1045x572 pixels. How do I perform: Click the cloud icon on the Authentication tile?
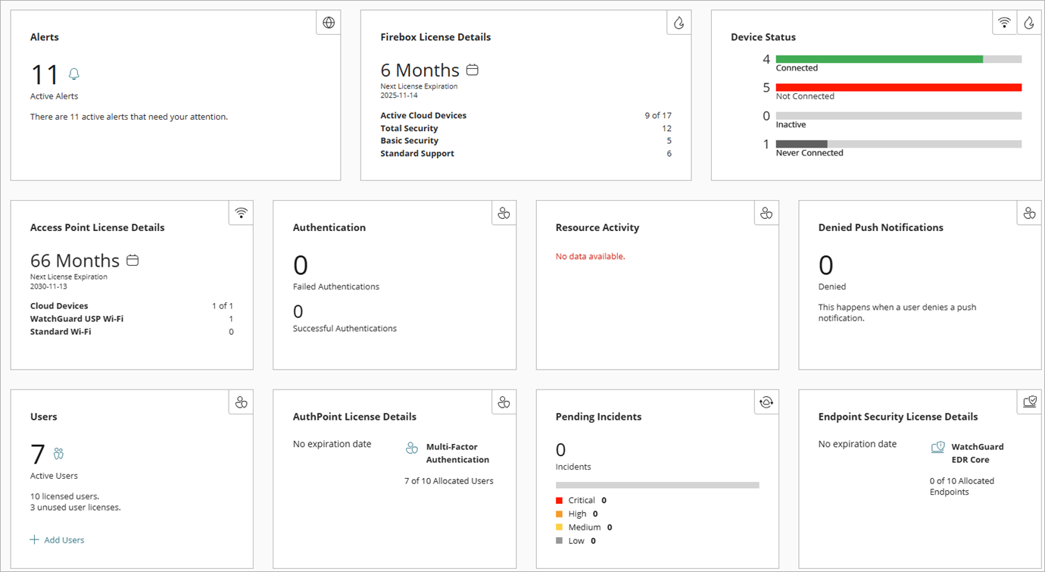click(504, 213)
